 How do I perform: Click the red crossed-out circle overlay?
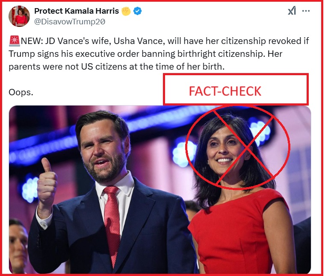(238, 147)
